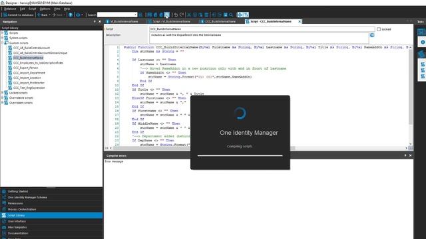This screenshot has height=239, width=426.
Task: Click the Redo toolbar icon
Action: pyautogui.click(x=182, y=15)
